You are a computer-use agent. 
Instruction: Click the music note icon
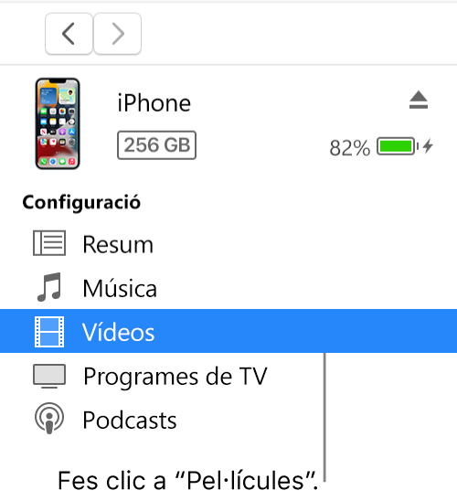point(49,287)
